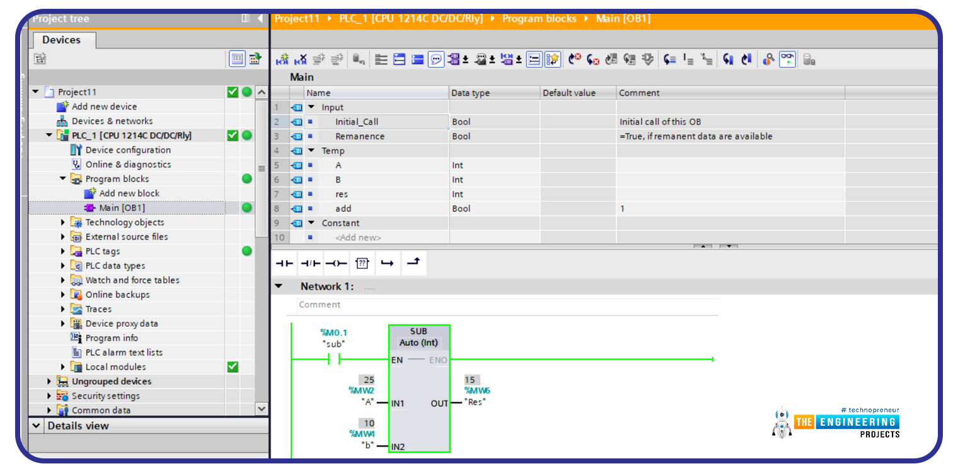Image resolution: width=953 pixels, height=471 pixels.
Task: Open PLC alarm text lists
Action: (x=124, y=353)
